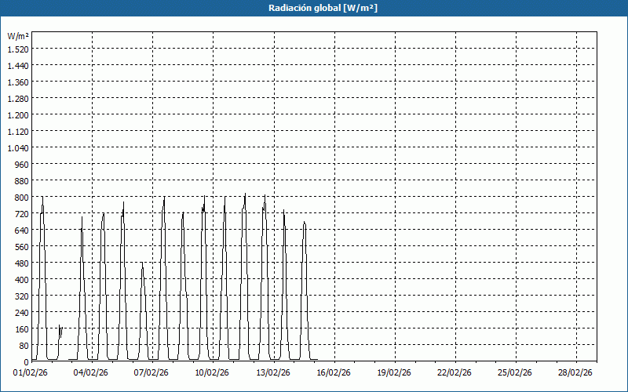
Task: Select the 16/02/26 date label
Action: (334, 373)
